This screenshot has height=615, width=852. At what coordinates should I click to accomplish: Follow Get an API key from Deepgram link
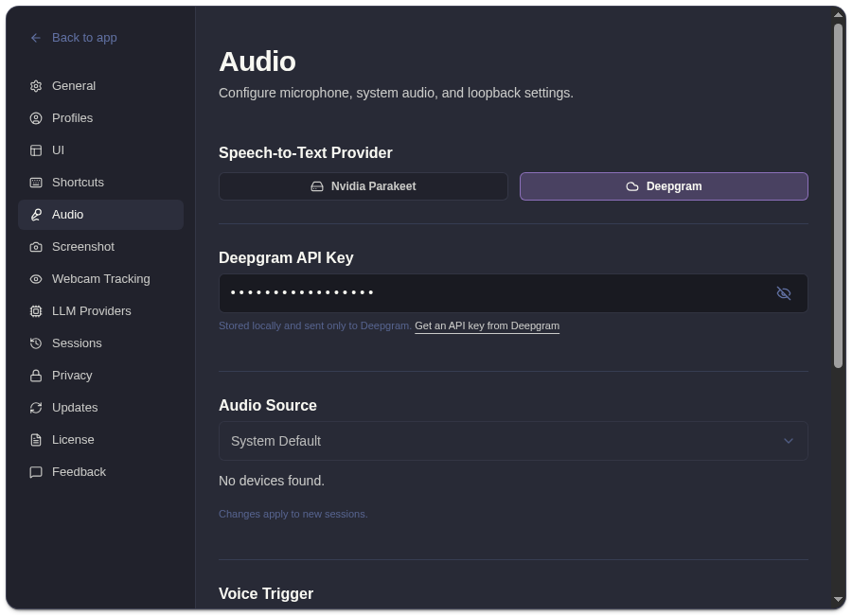coord(487,326)
